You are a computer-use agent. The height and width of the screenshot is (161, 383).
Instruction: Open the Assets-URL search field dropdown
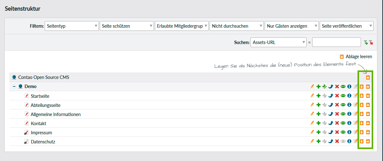click(279, 42)
